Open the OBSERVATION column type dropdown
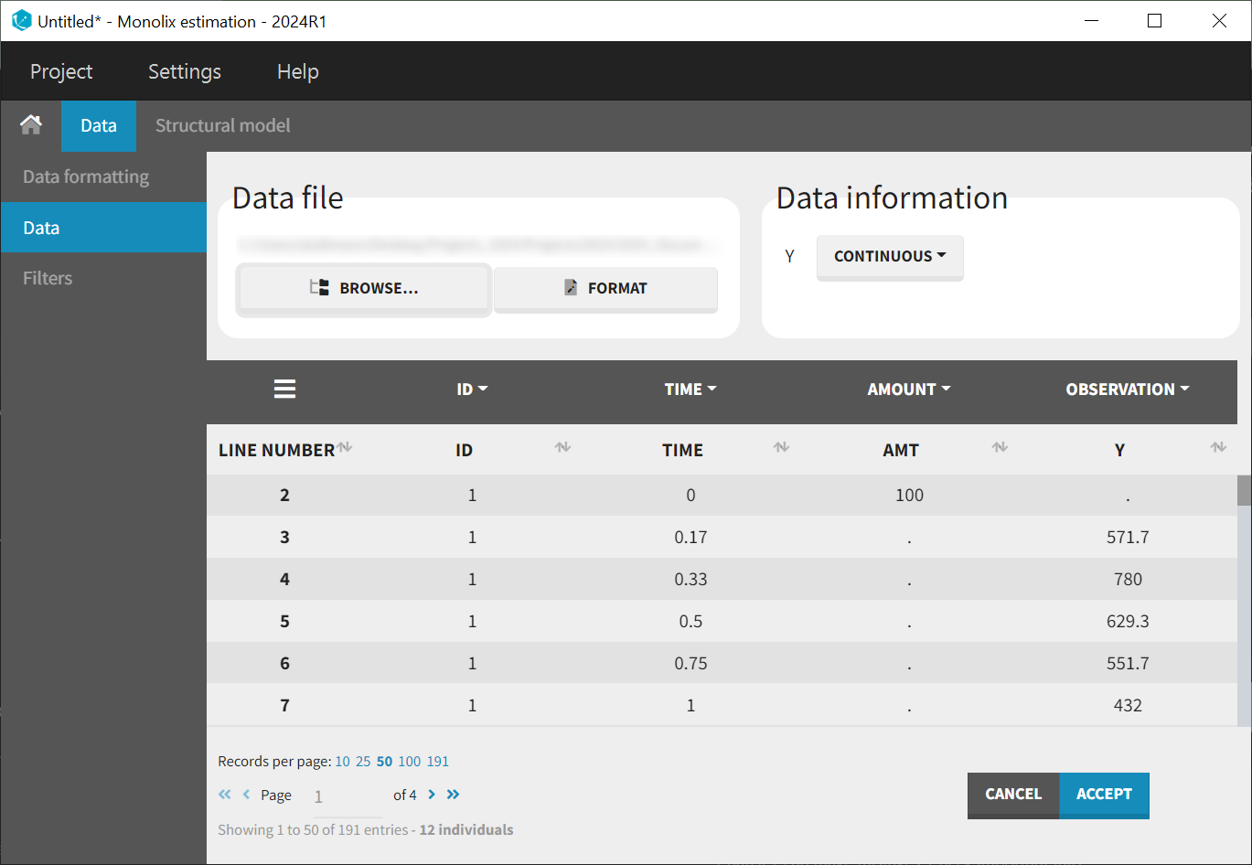 pos(1127,390)
